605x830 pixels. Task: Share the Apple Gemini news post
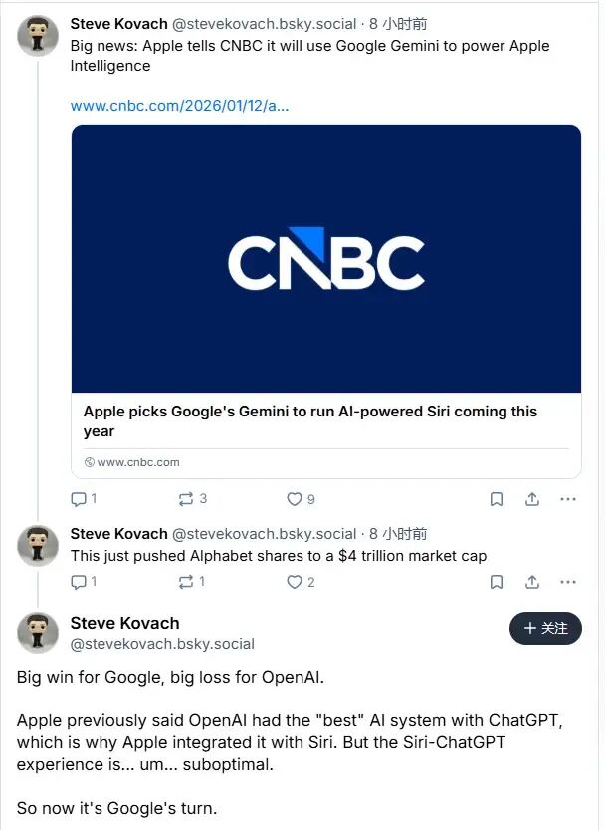coord(532,499)
